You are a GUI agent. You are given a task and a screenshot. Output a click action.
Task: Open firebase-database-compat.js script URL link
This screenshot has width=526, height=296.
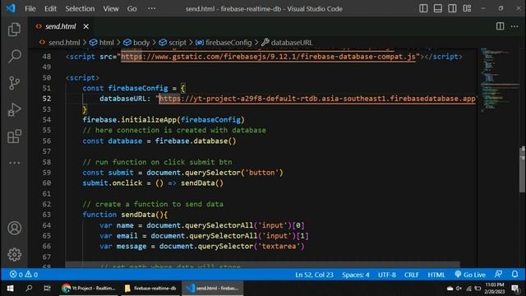(x=268, y=57)
